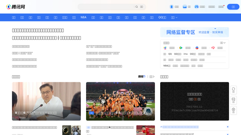Viewport: 241px width, 135px height.
Task: Open the table tennis player thumbnail
Action: (146, 130)
